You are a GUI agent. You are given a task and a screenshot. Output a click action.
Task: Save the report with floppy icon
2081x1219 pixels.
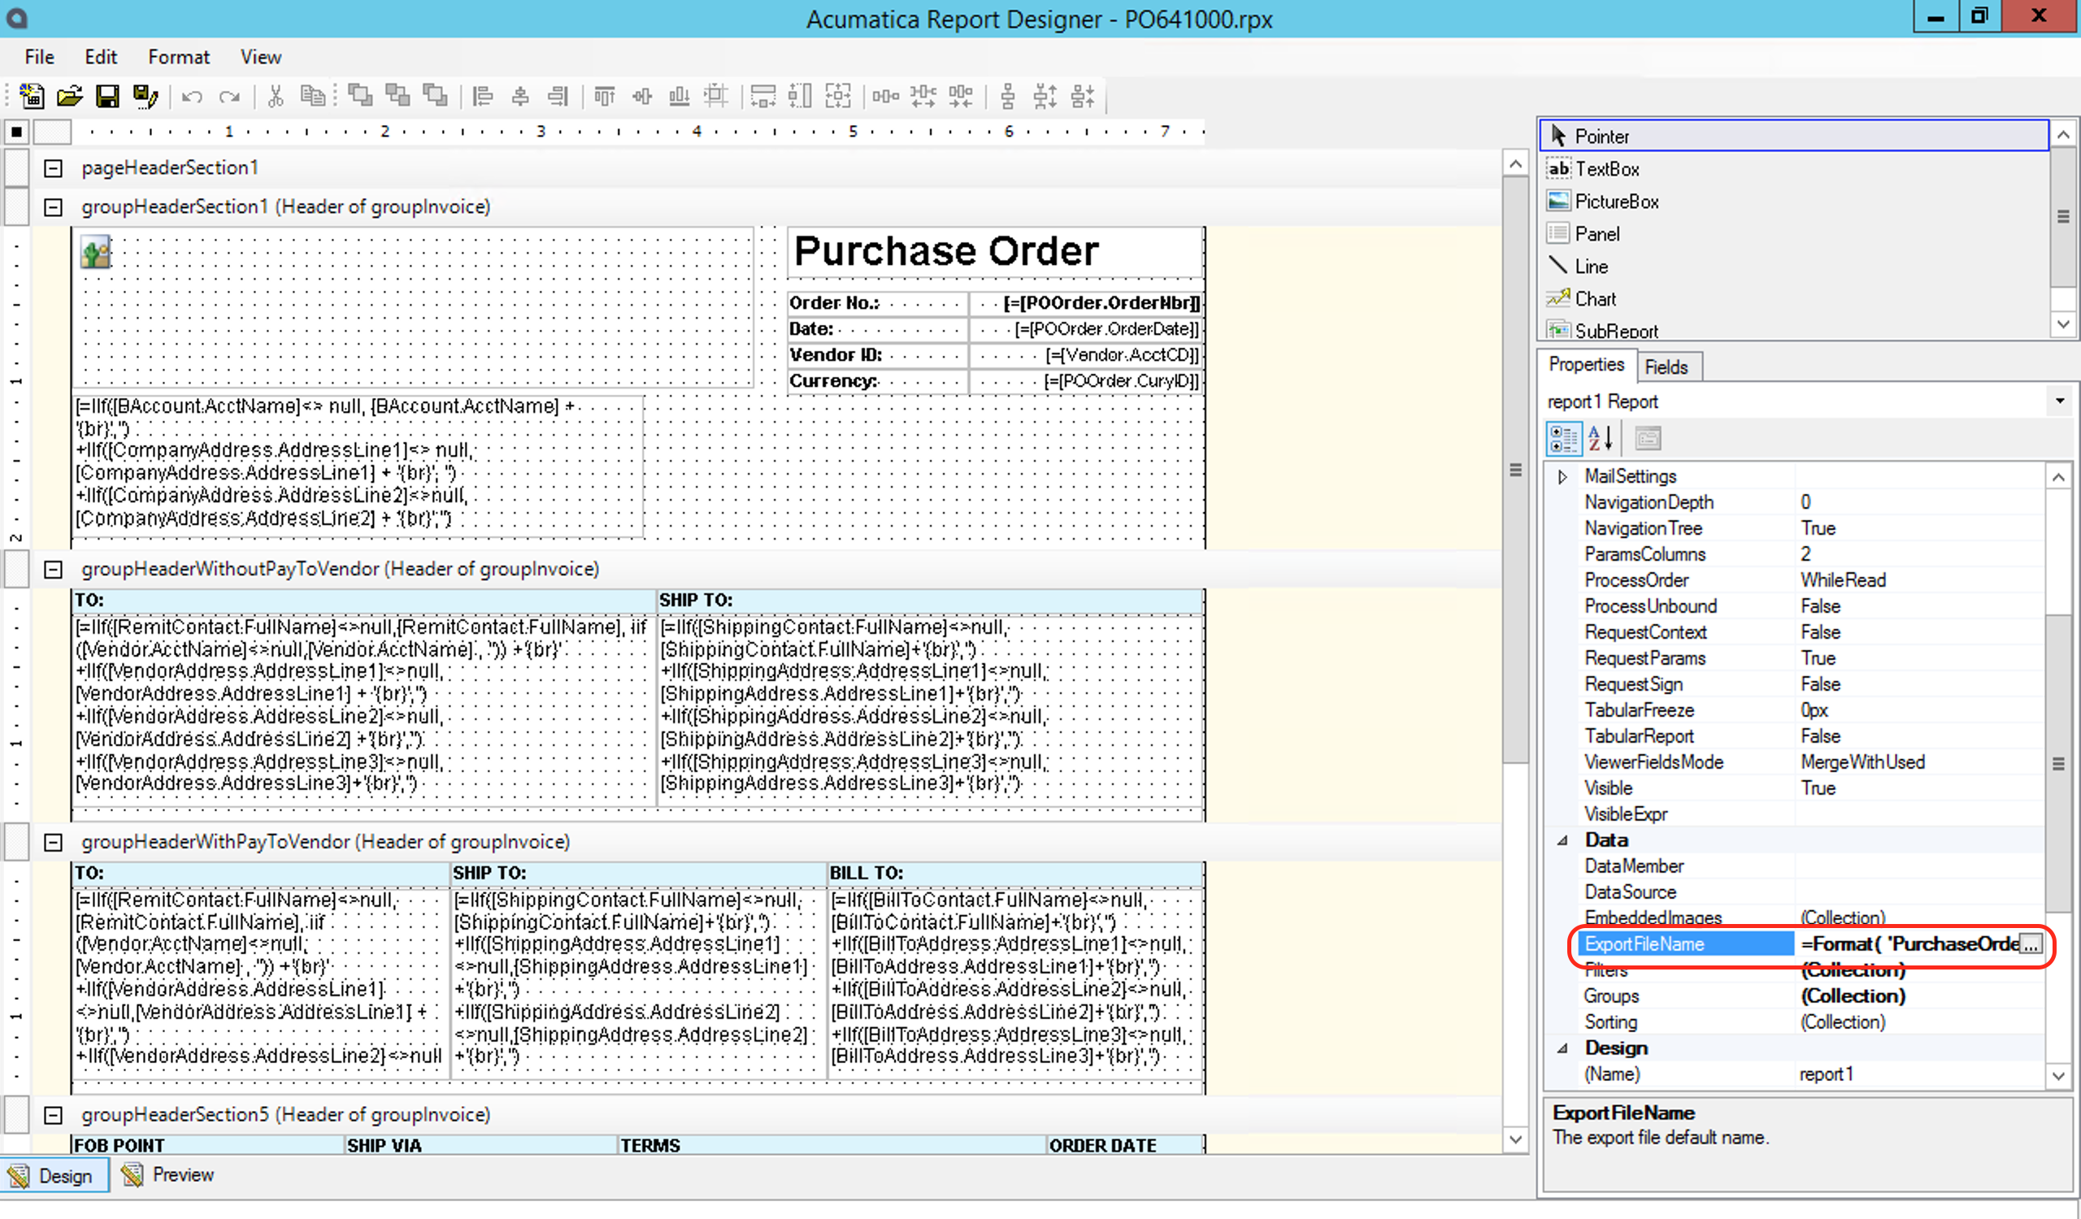(107, 97)
